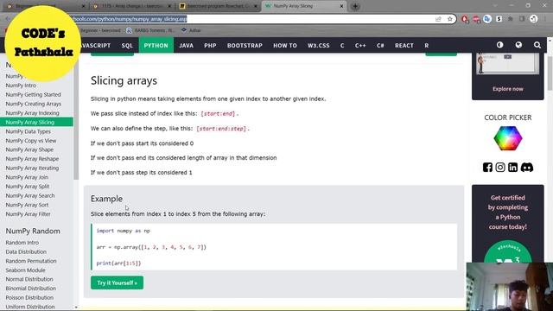Open the C++ tutorial menu

click(360, 46)
